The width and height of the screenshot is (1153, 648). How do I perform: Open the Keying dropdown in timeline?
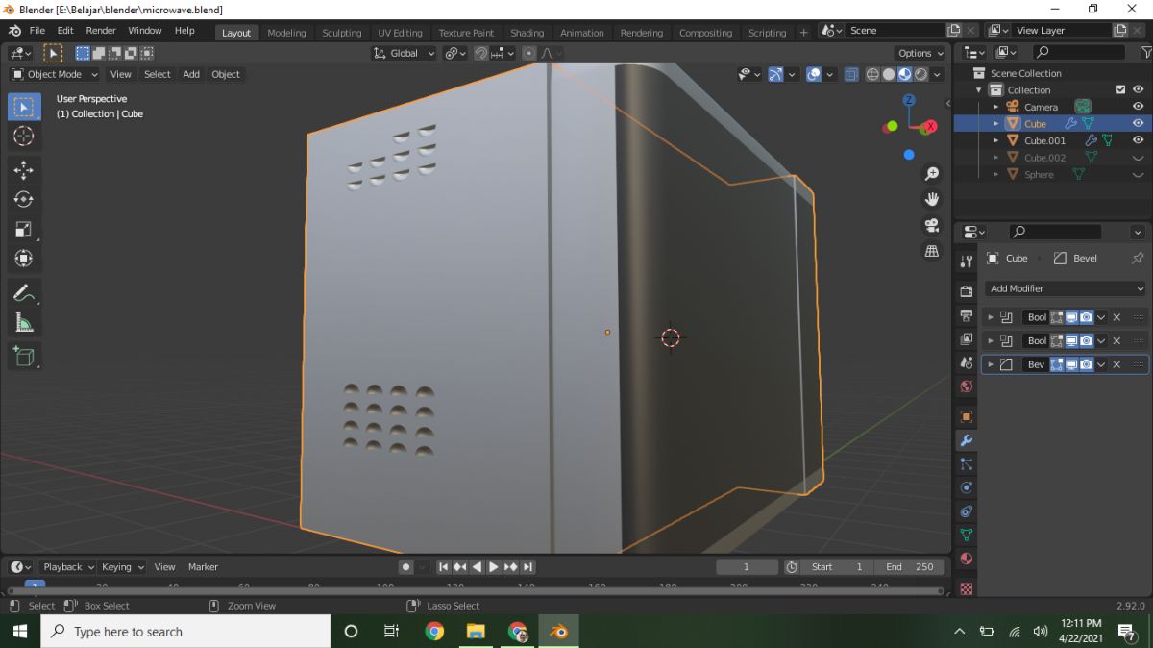tap(123, 567)
